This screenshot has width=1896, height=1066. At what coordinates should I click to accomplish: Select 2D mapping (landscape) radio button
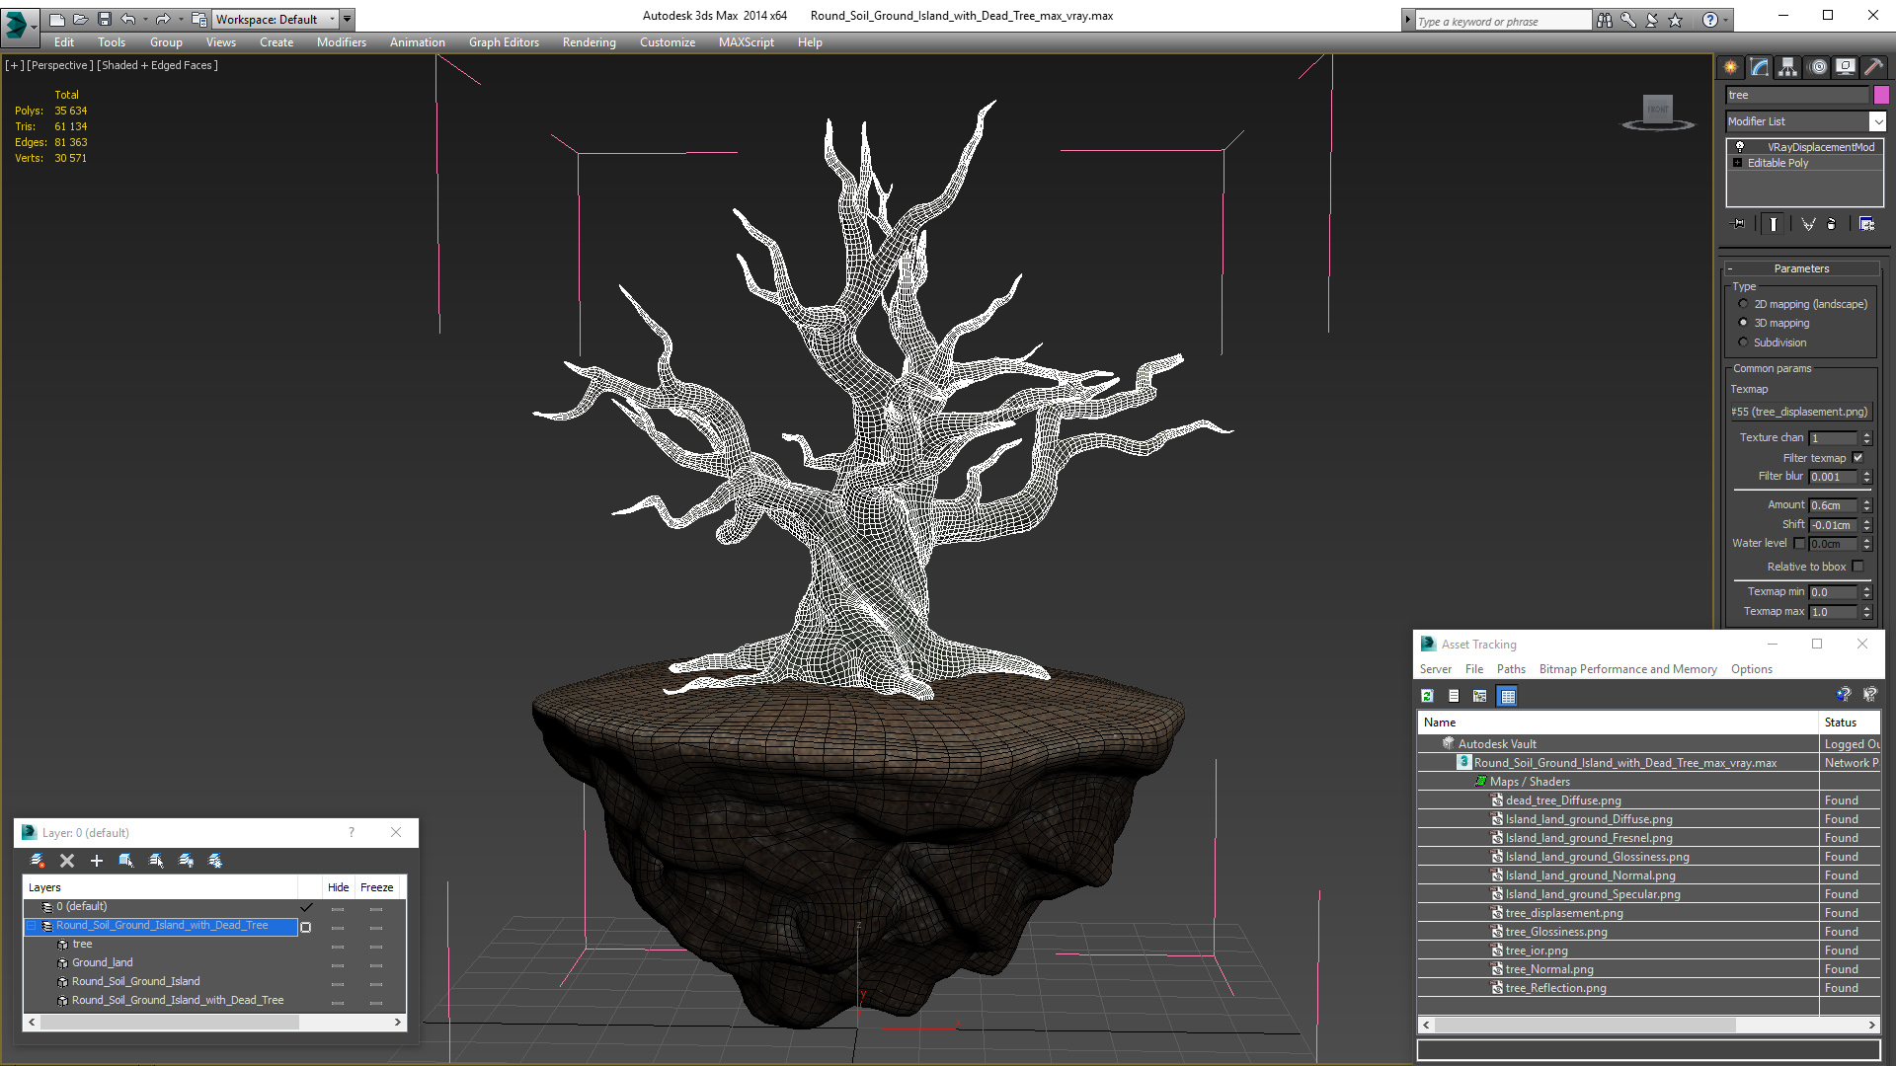coord(1743,304)
